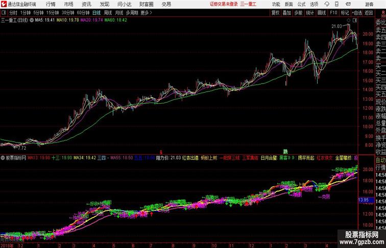Switch to the 1分钟 period tab
Image resolution: width=386 pixels, height=248 pixels.
tap(26, 13)
